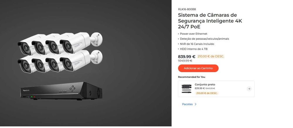Click the crossed-out 1049.99 € main price
The image size is (293, 128).
(185, 61)
